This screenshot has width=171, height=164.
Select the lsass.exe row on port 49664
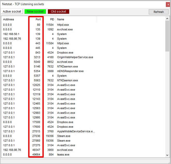pos(49,154)
